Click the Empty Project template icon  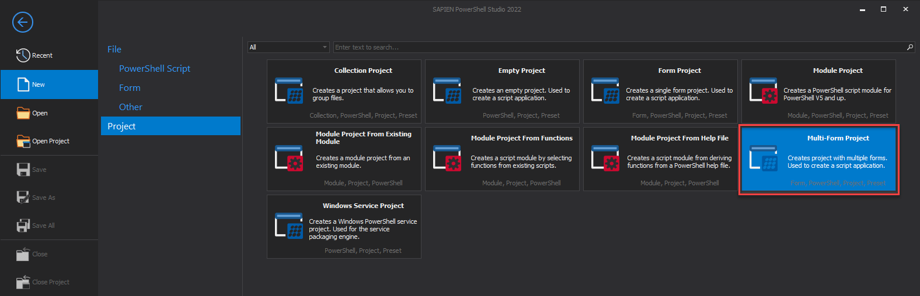tap(447, 91)
